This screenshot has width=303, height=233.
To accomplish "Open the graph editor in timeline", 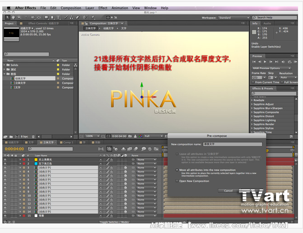I will click(156, 149).
